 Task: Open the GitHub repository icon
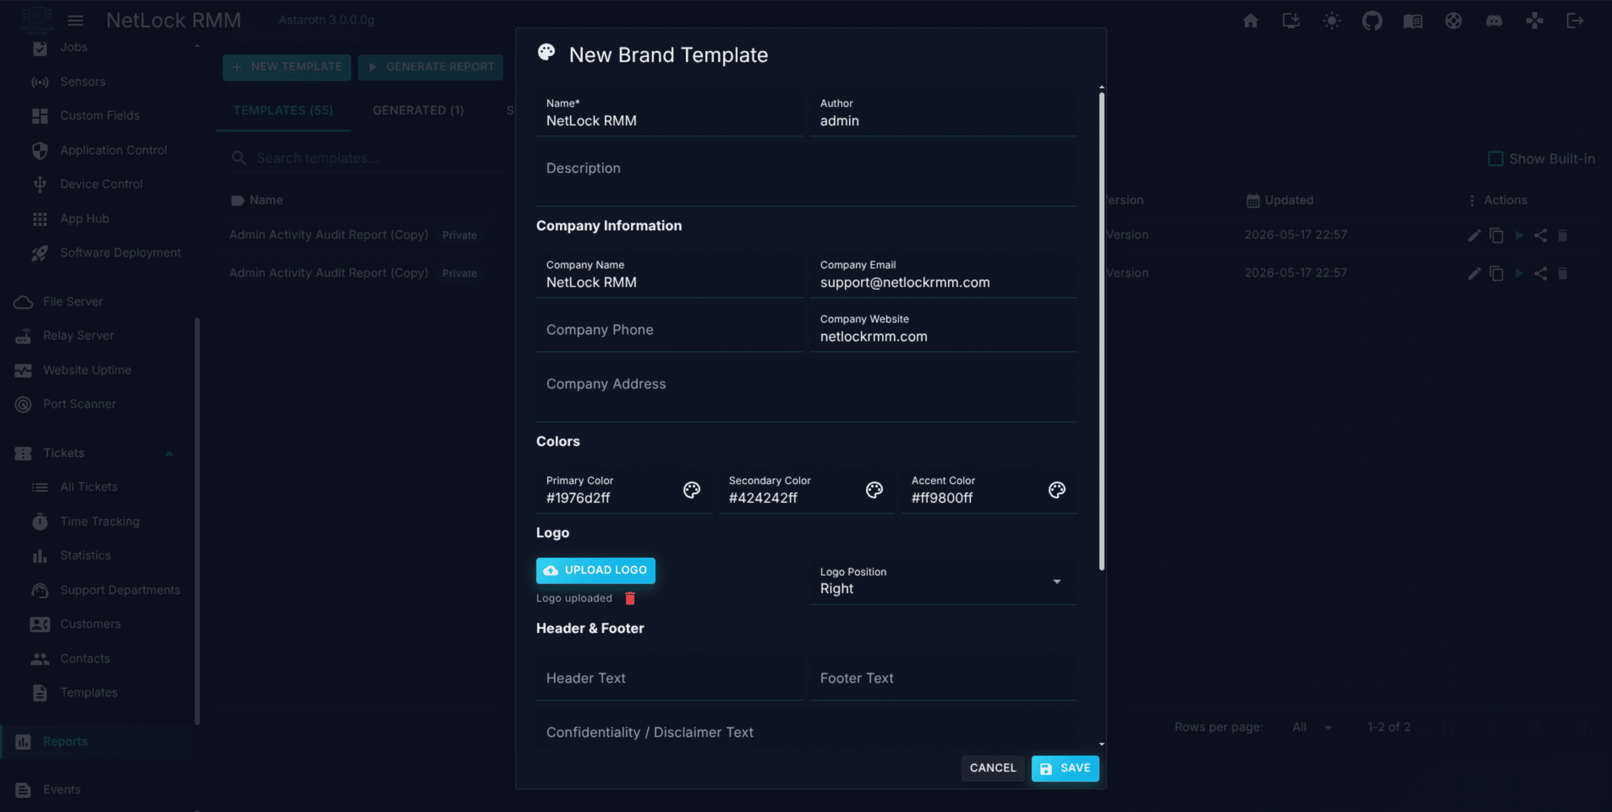(x=1372, y=21)
